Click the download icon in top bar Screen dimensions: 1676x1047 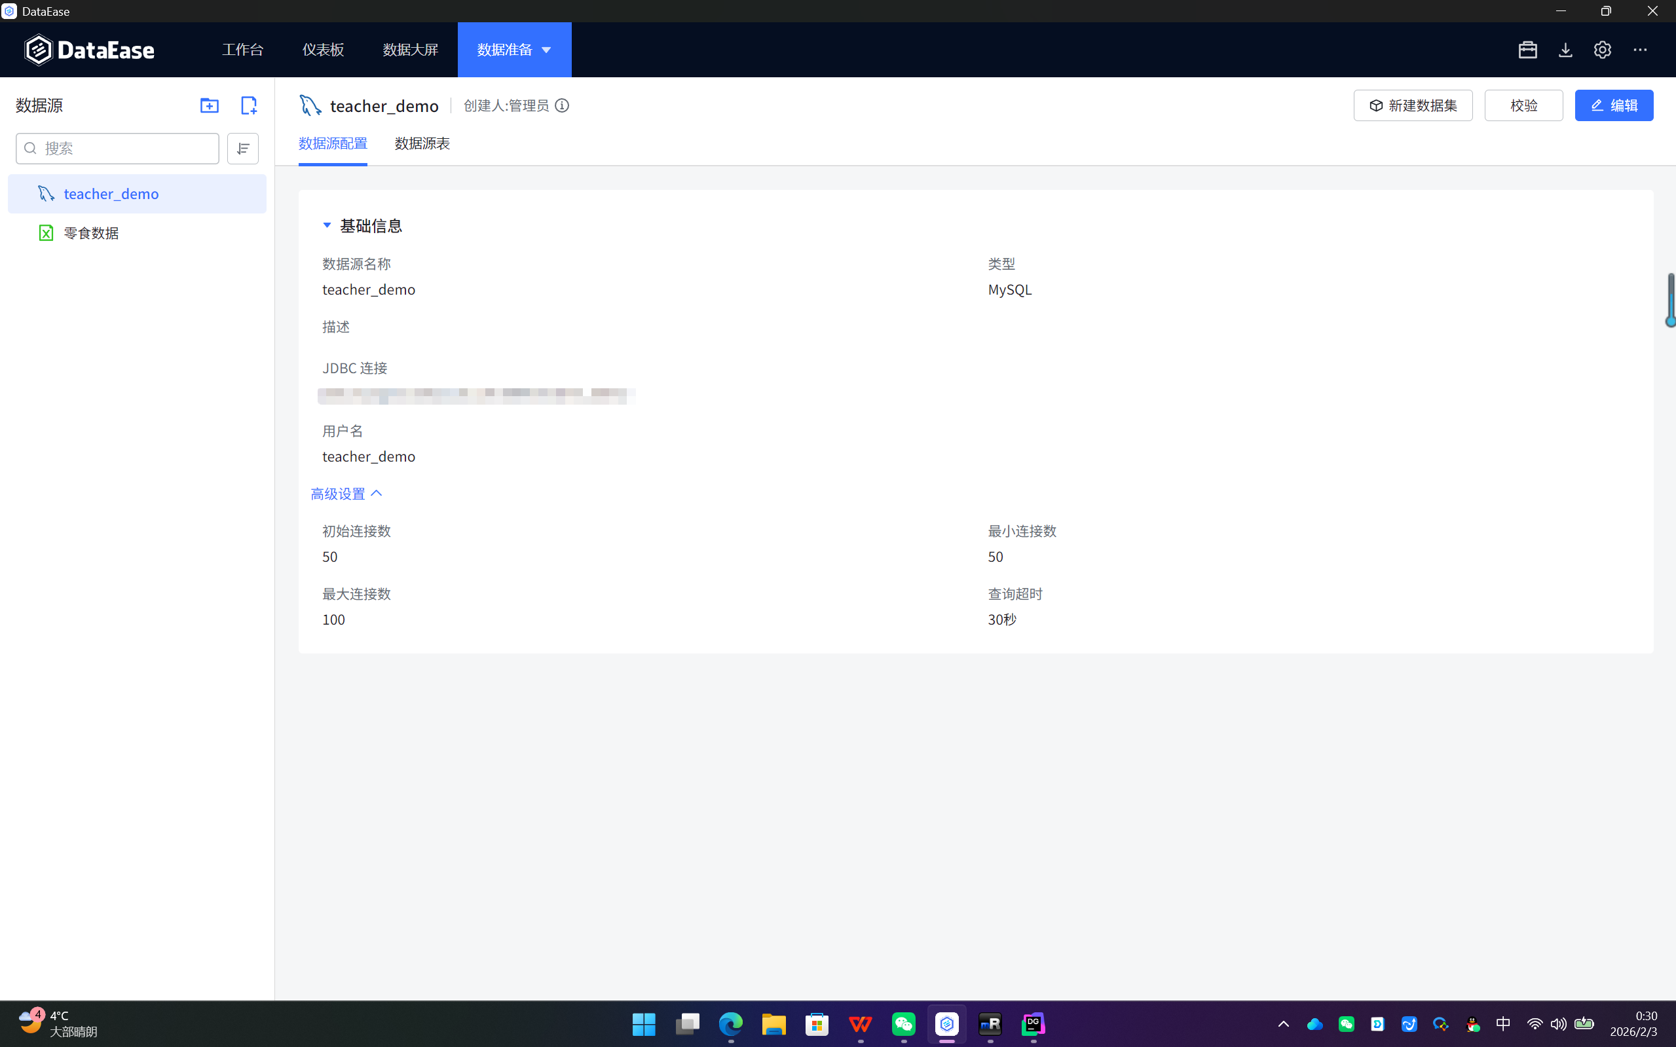tap(1565, 50)
